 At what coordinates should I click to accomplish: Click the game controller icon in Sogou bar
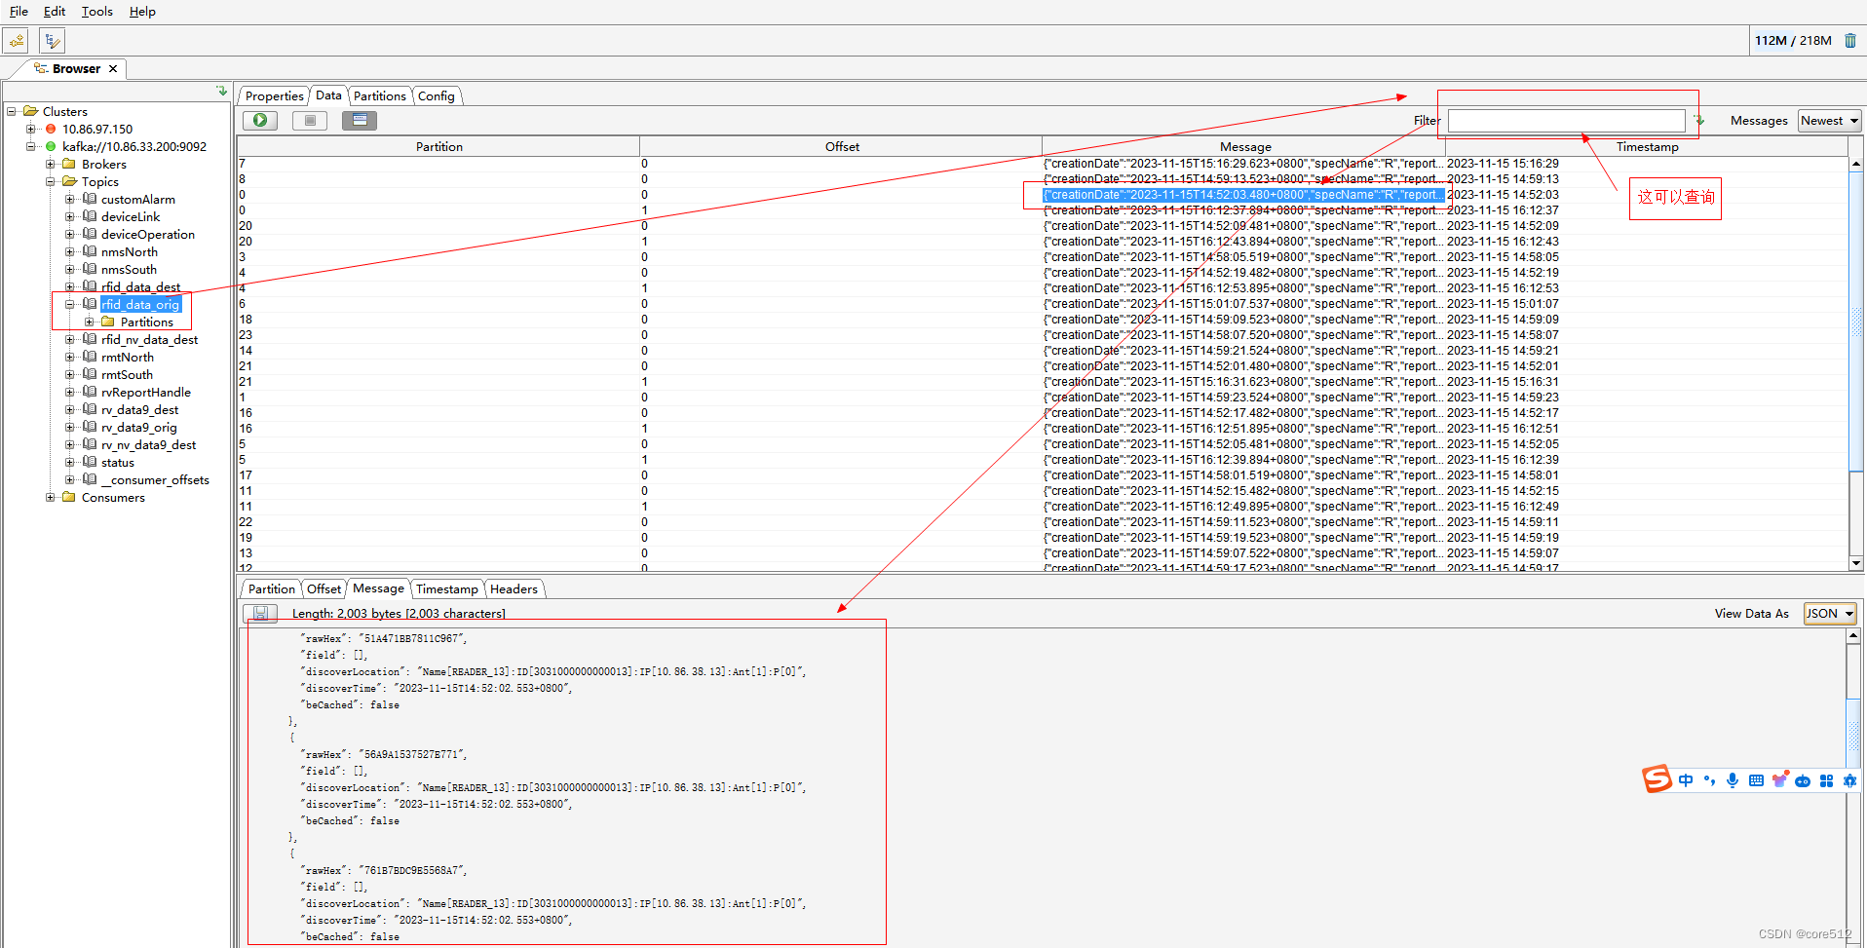coord(1803,780)
